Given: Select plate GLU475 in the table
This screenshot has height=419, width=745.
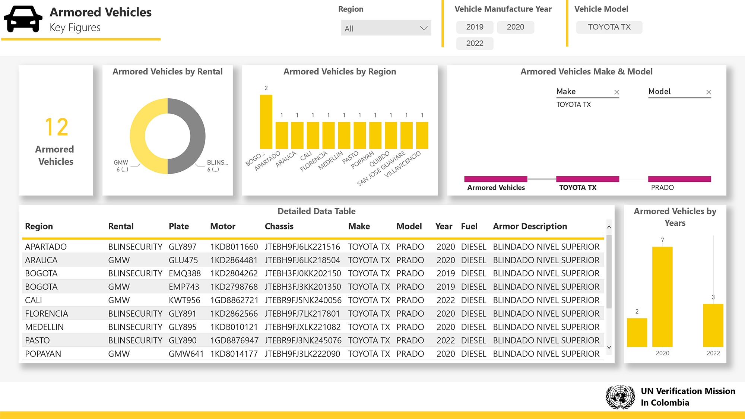Looking at the screenshot, I should (x=183, y=260).
